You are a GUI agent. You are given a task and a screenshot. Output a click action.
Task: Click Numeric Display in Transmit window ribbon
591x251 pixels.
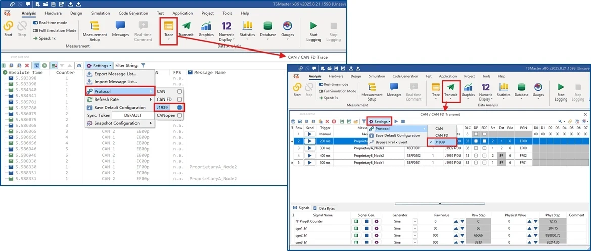coord(486,91)
